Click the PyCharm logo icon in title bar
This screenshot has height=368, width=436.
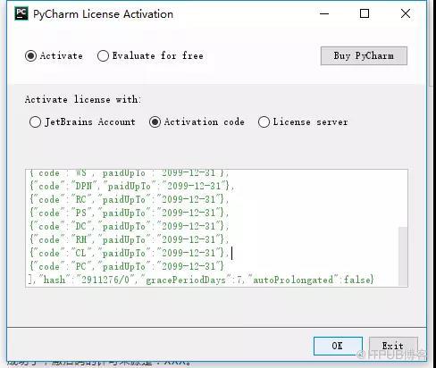21,13
